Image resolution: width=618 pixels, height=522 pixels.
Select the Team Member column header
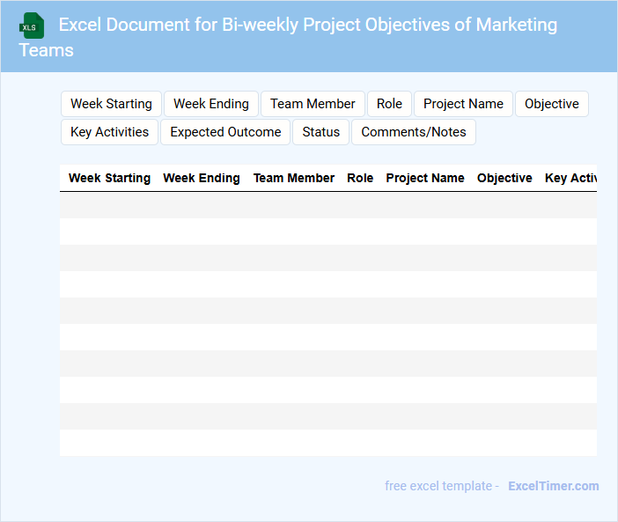[x=294, y=178]
